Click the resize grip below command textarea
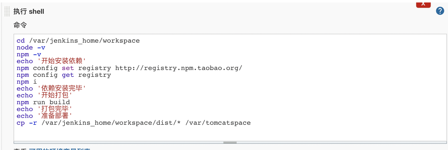Screen dimensions: 448x150 tap(230, 142)
